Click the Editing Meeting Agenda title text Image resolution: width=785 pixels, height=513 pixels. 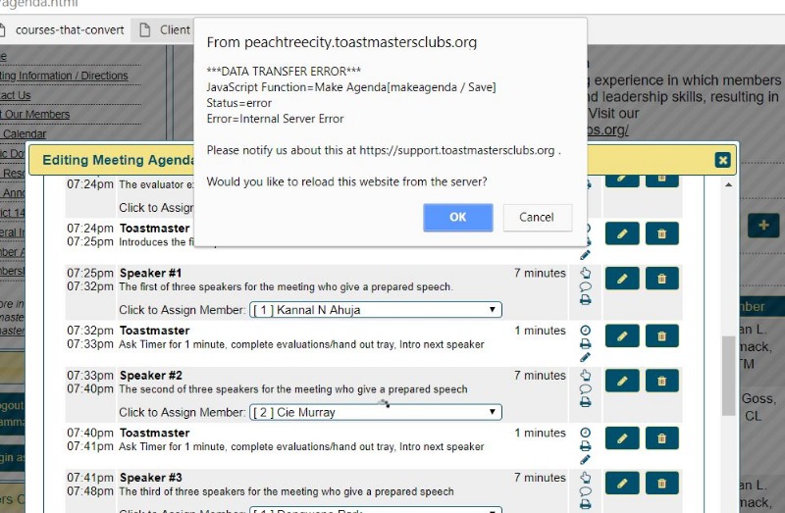pyautogui.click(x=118, y=160)
